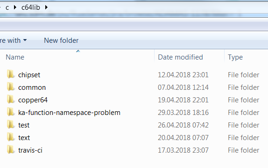Sort by the Name column header
This screenshot has height=168, width=268.
tap(77, 57)
